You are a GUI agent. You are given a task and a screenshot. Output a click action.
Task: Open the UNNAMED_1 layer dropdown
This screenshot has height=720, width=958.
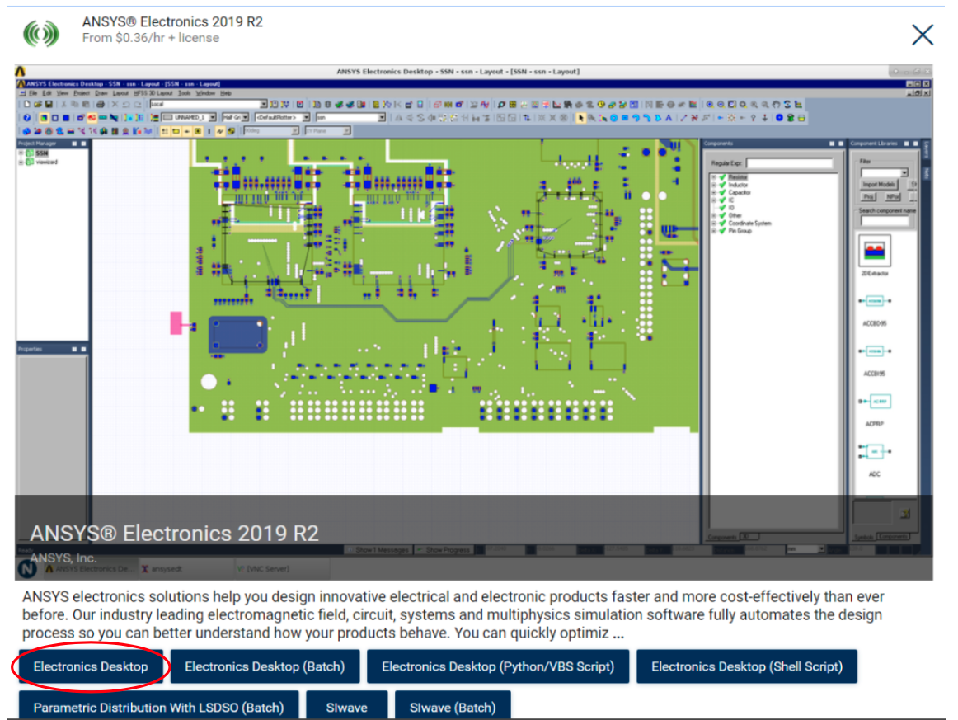pos(213,117)
